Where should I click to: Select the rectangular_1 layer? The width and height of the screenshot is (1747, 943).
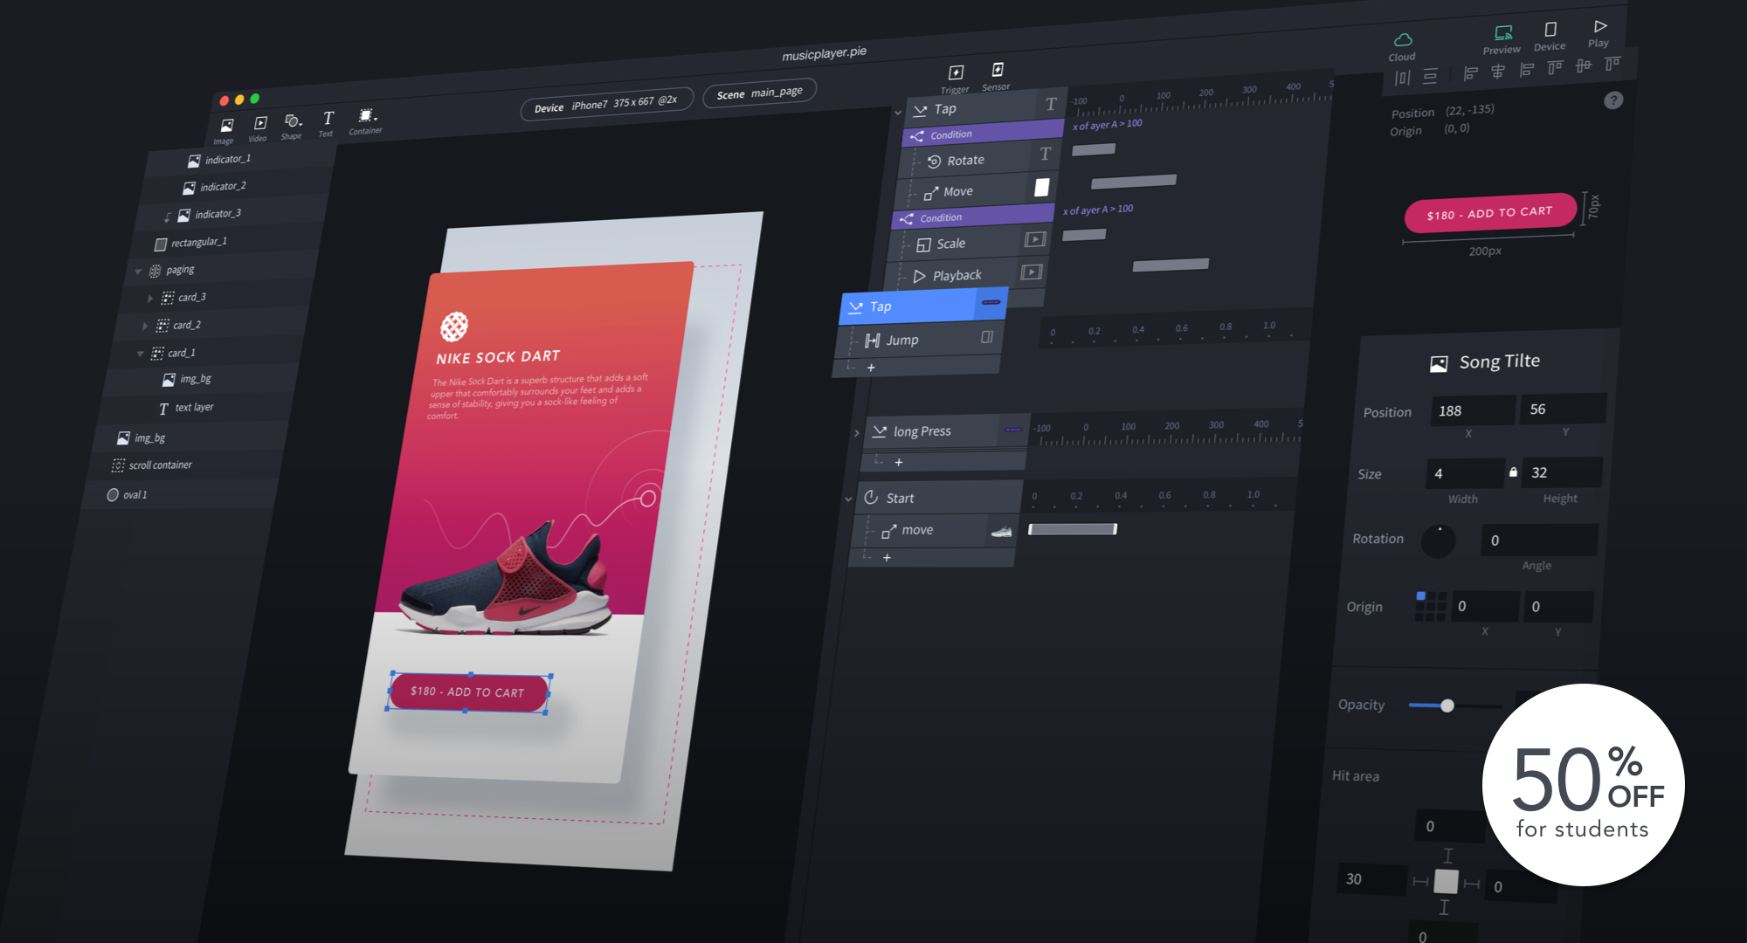pyautogui.click(x=190, y=242)
